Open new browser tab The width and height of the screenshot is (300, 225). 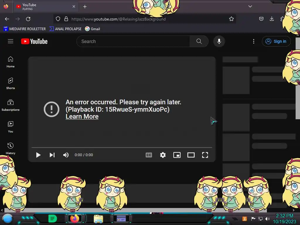[x=85, y=7]
